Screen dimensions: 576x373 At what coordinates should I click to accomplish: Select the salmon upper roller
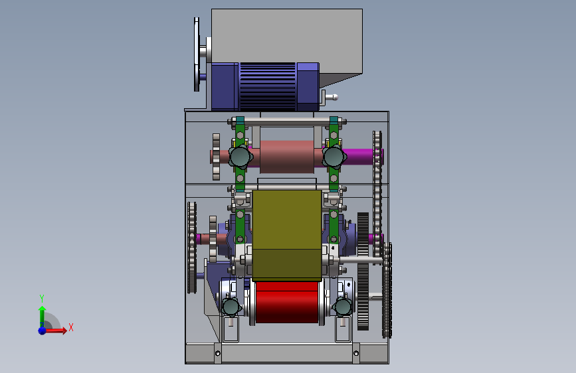(287, 157)
